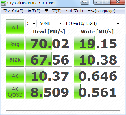The height and width of the screenshot is (115, 126).
Task: Click the Seq write result 19.15
Action: pos(97,43)
